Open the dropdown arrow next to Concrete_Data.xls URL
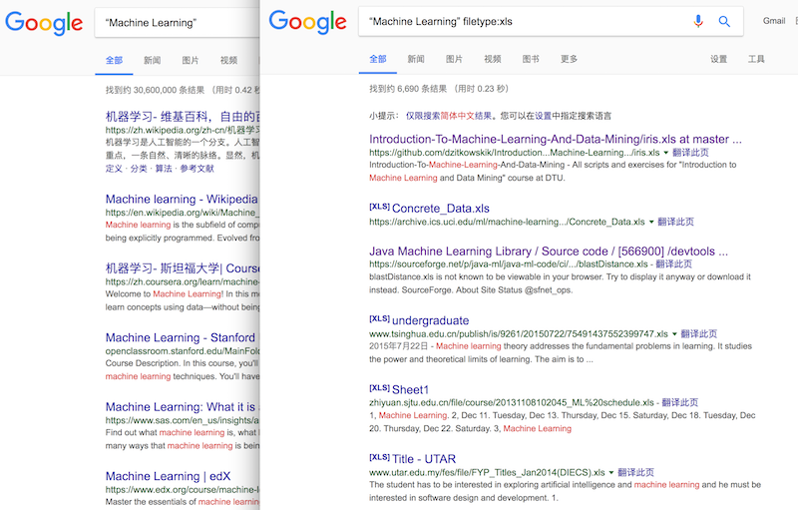This screenshot has width=798, height=510. 651,222
